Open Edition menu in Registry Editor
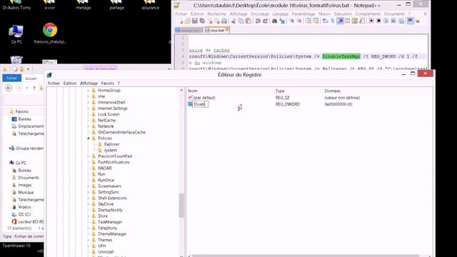Screen dimensions: 457x257 [70, 84]
